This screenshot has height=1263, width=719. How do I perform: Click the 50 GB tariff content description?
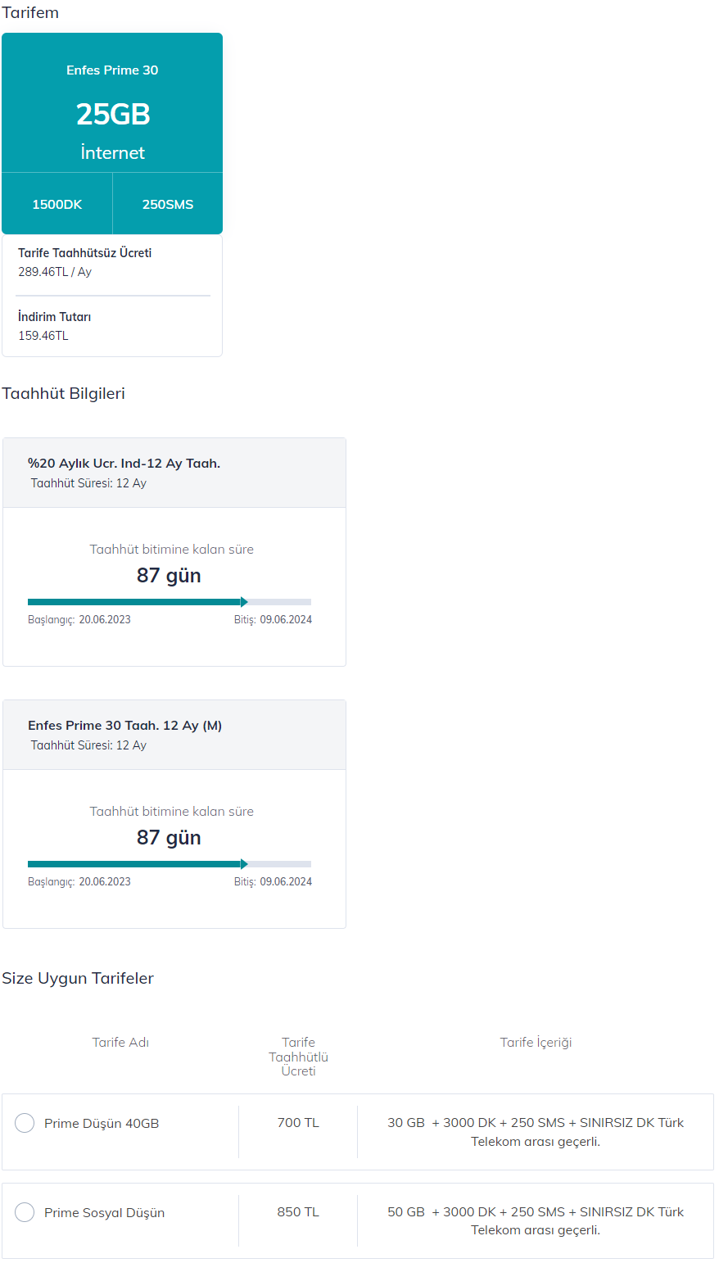click(x=536, y=1221)
